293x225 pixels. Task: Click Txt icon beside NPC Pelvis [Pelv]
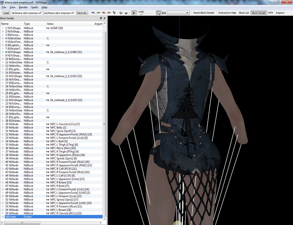tap(48, 148)
